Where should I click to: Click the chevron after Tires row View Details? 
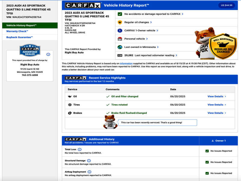(x=225, y=105)
